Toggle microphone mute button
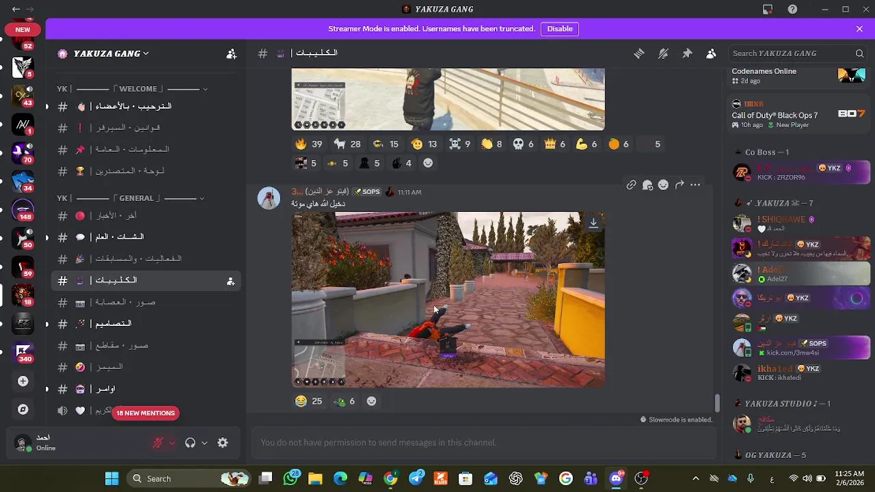875x492 pixels. coord(158,443)
